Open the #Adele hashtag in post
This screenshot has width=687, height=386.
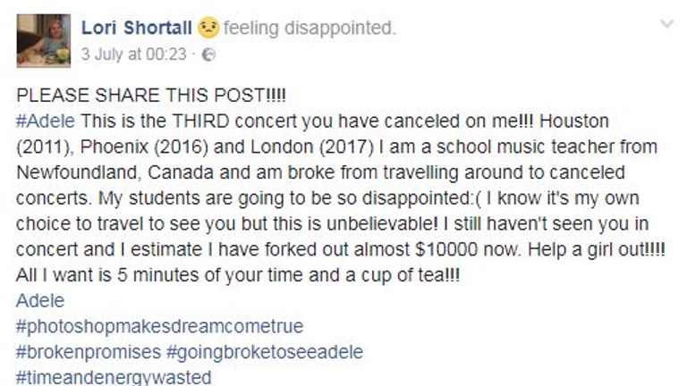coord(46,121)
